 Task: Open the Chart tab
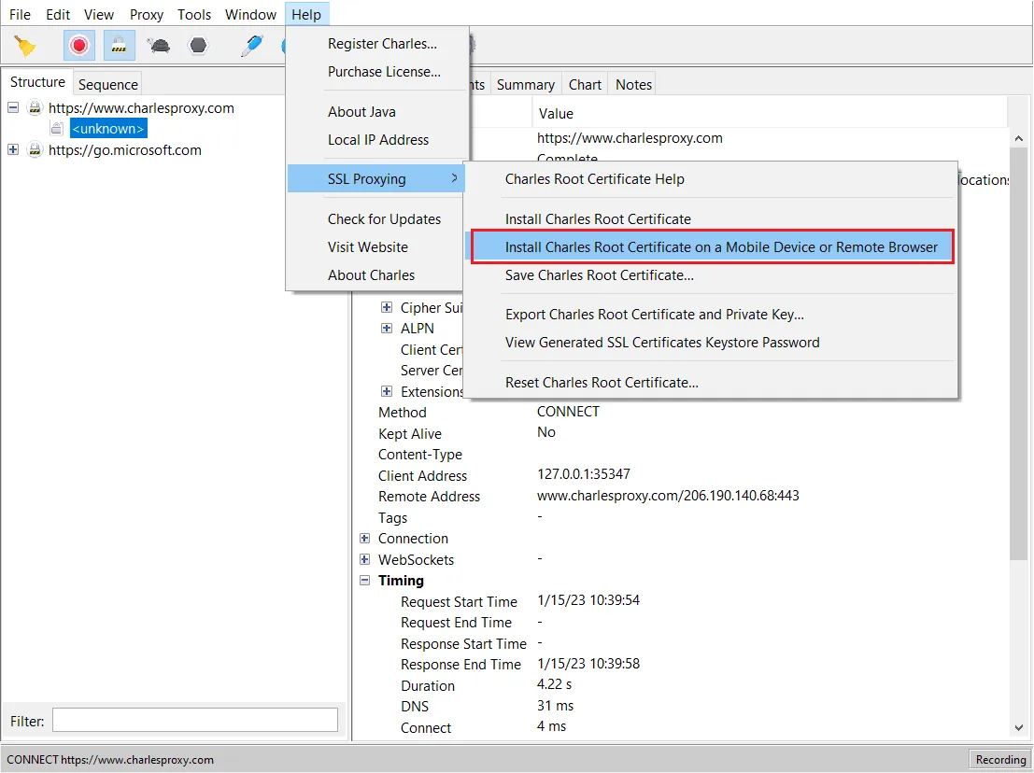[585, 84]
